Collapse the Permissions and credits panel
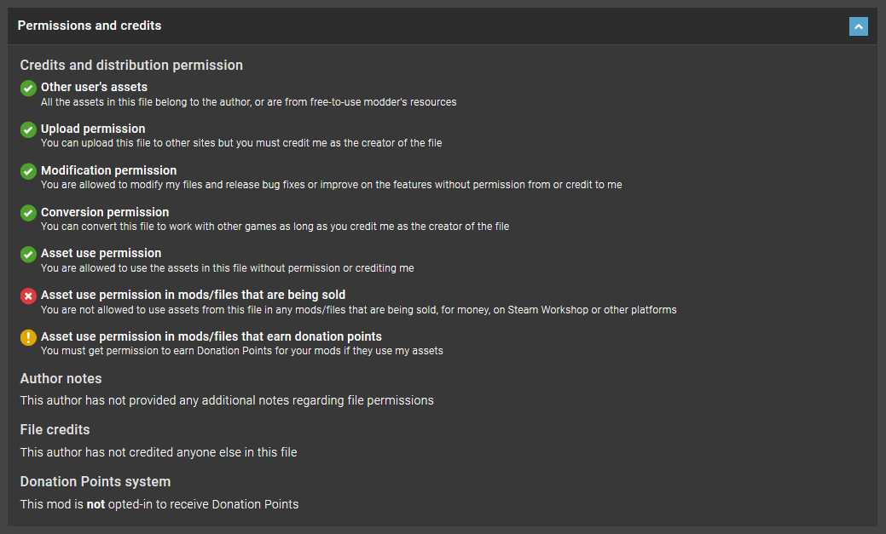The height and width of the screenshot is (534, 886). click(859, 26)
